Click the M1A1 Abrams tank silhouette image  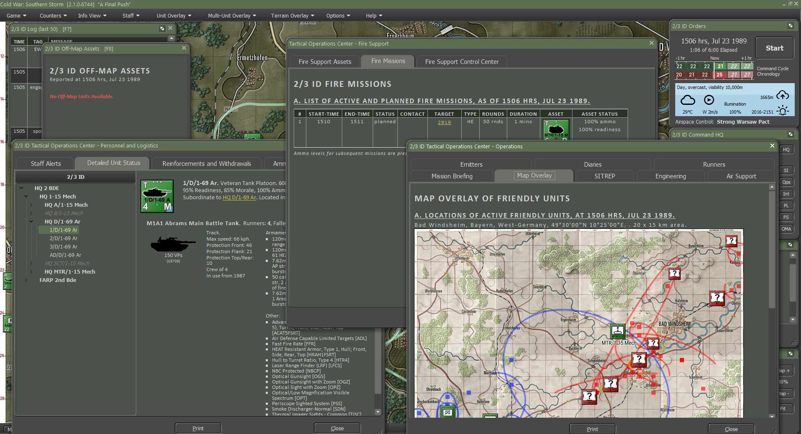(173, 244)
